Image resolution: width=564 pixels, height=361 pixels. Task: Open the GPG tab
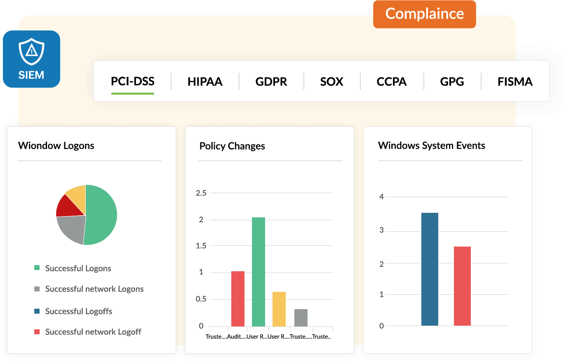452,82
